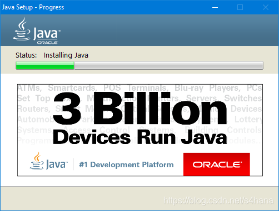This screenshot has height=211, width=279.
Task: Click the disabled maximize button
Action: [x=240, y=7]
